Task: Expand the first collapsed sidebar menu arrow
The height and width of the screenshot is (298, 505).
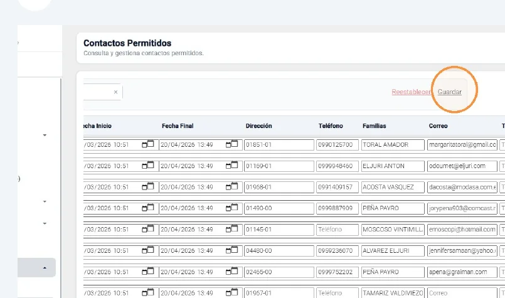Action: pos(45,136)
